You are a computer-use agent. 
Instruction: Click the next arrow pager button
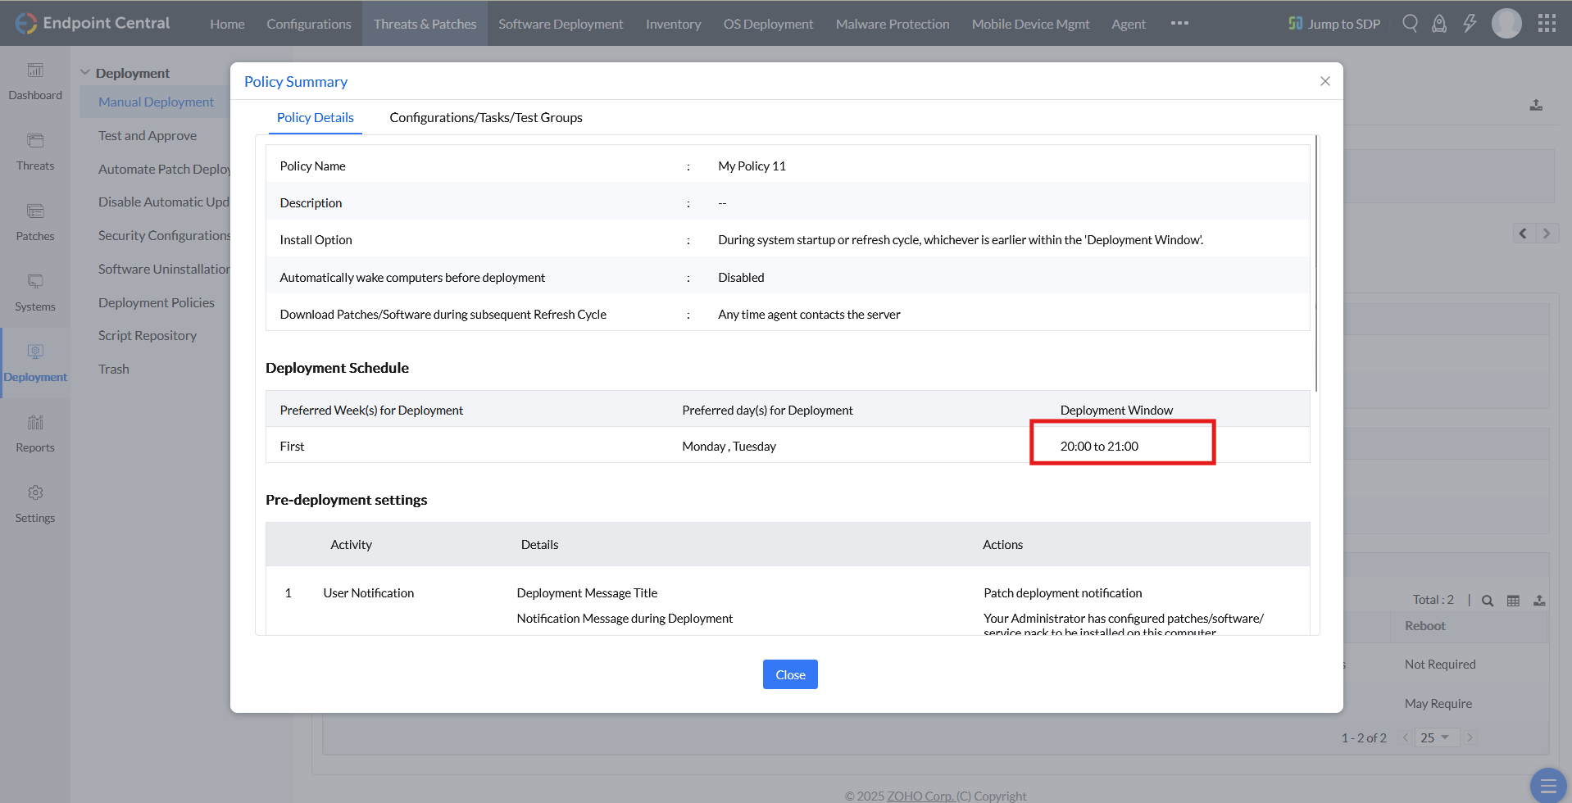tap(1547, 234)
